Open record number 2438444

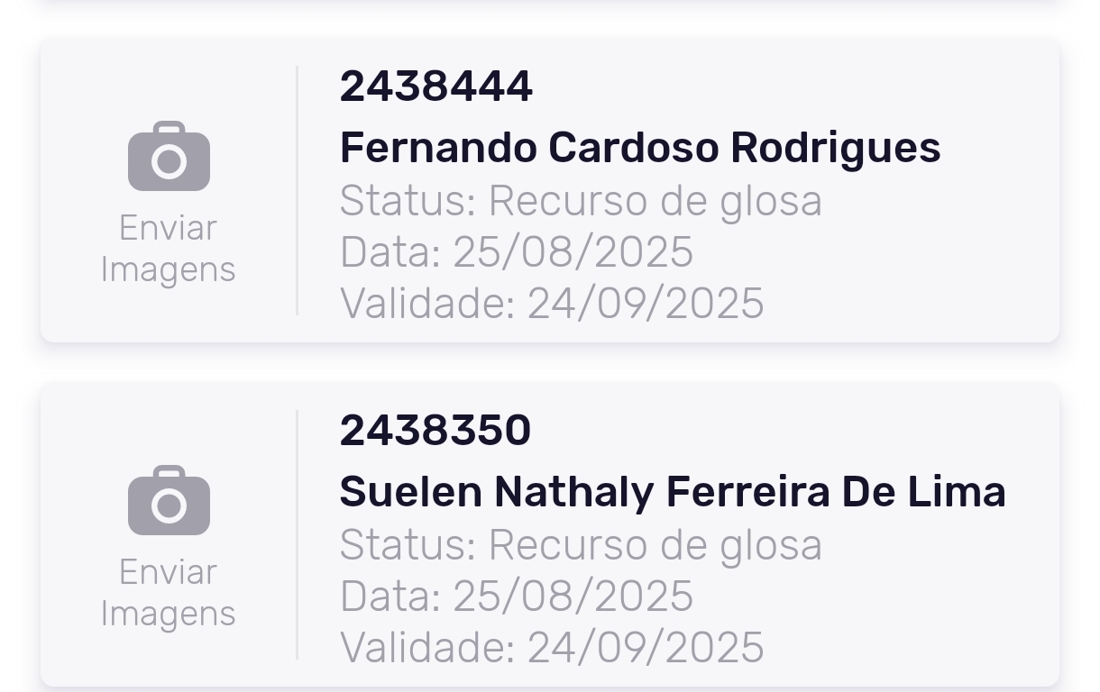coord(436,86)
